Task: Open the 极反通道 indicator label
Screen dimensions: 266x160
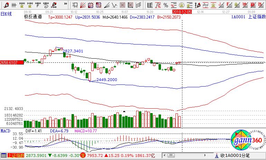Action: pos(33,17)
